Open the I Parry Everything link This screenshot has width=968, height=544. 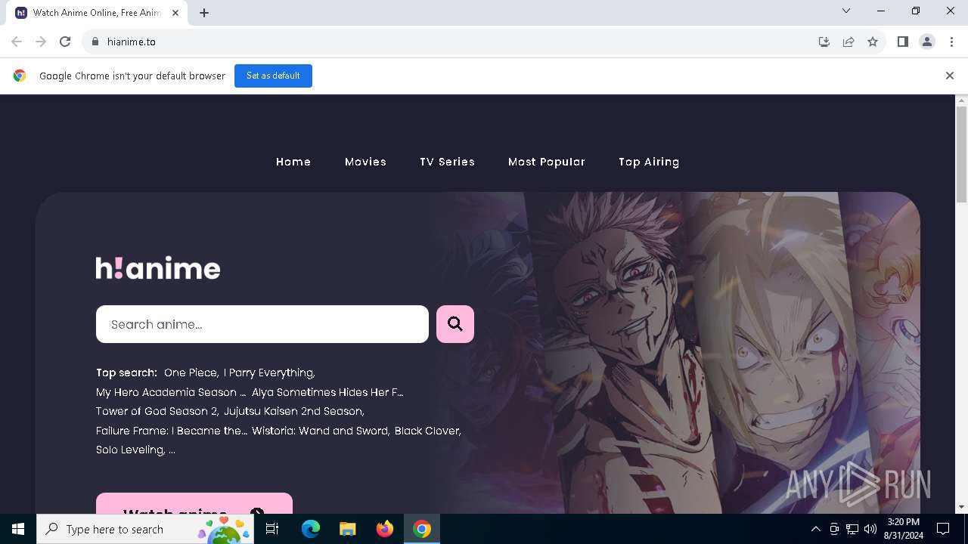point(269,372)
